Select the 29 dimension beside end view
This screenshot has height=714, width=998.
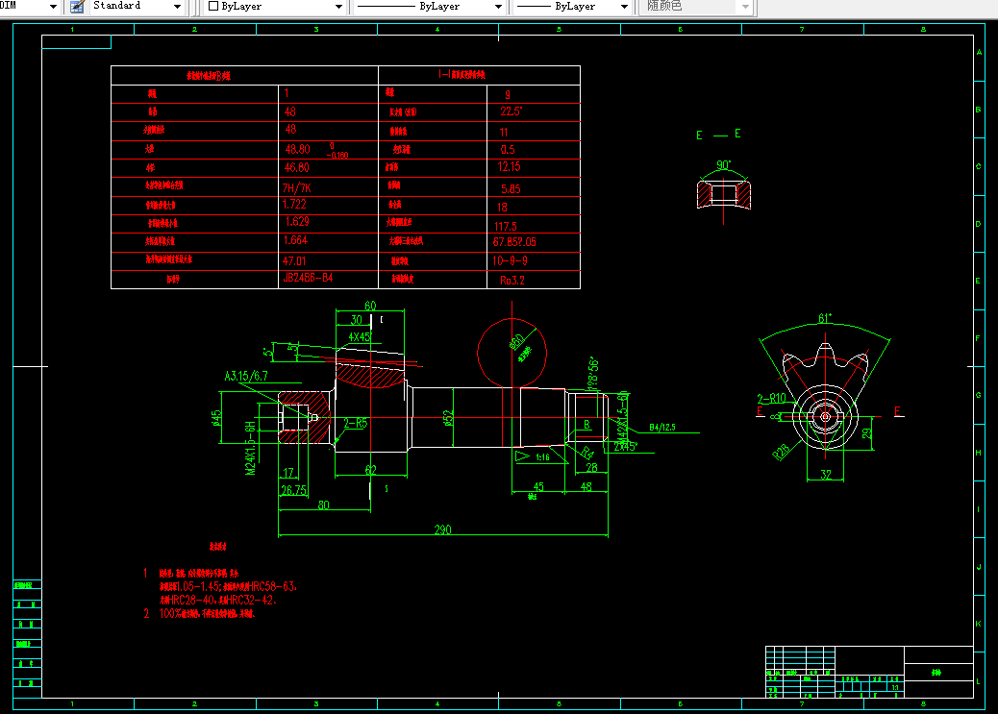(867, 433)
